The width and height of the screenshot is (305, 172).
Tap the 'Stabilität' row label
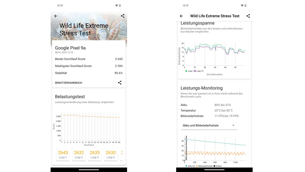pyautogui.click(x=61, y=73)
